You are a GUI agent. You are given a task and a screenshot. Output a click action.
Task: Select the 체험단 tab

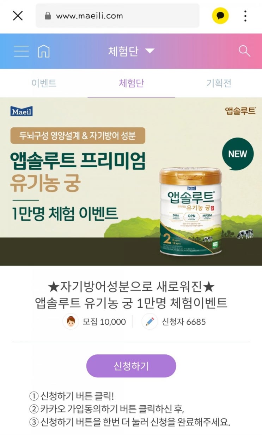131,83
